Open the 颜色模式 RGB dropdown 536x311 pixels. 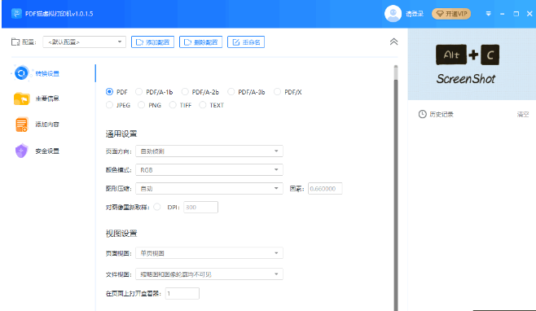(x=209, y=170)
